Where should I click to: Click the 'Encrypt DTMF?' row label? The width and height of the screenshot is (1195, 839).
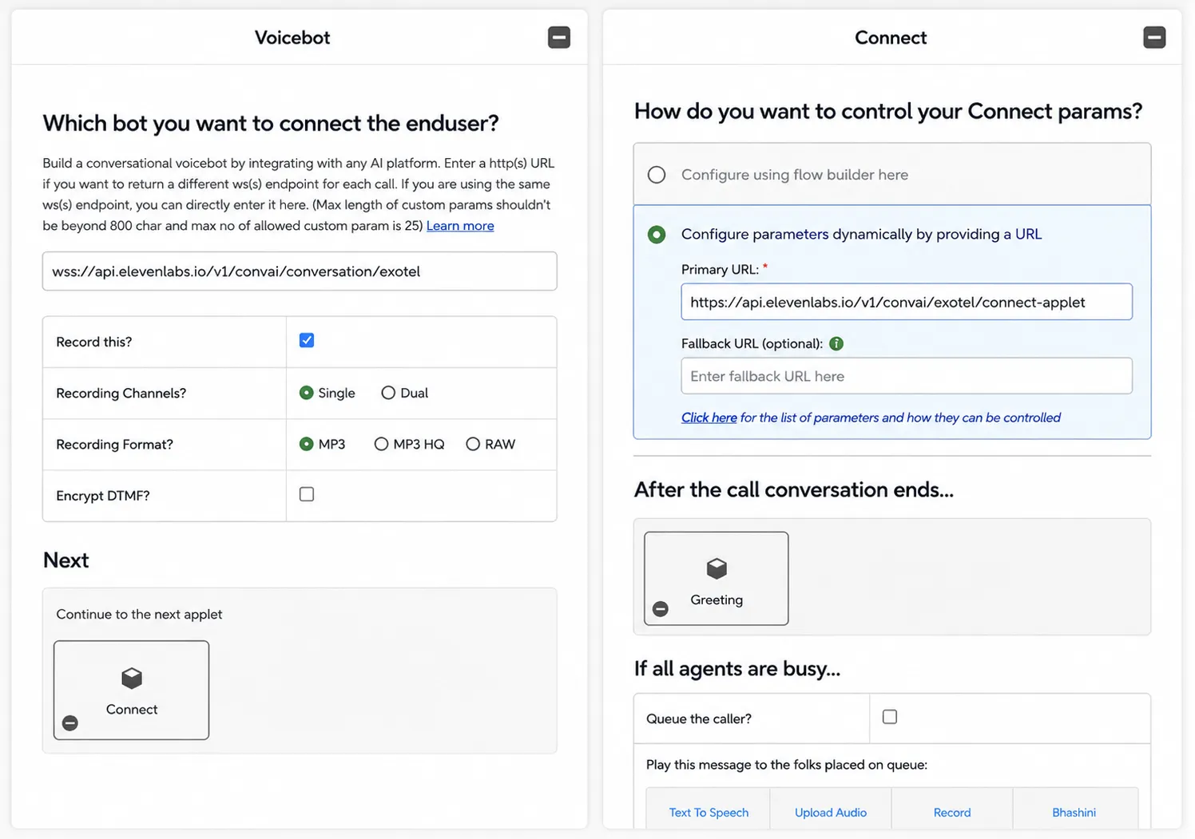(x=103, y=496)
